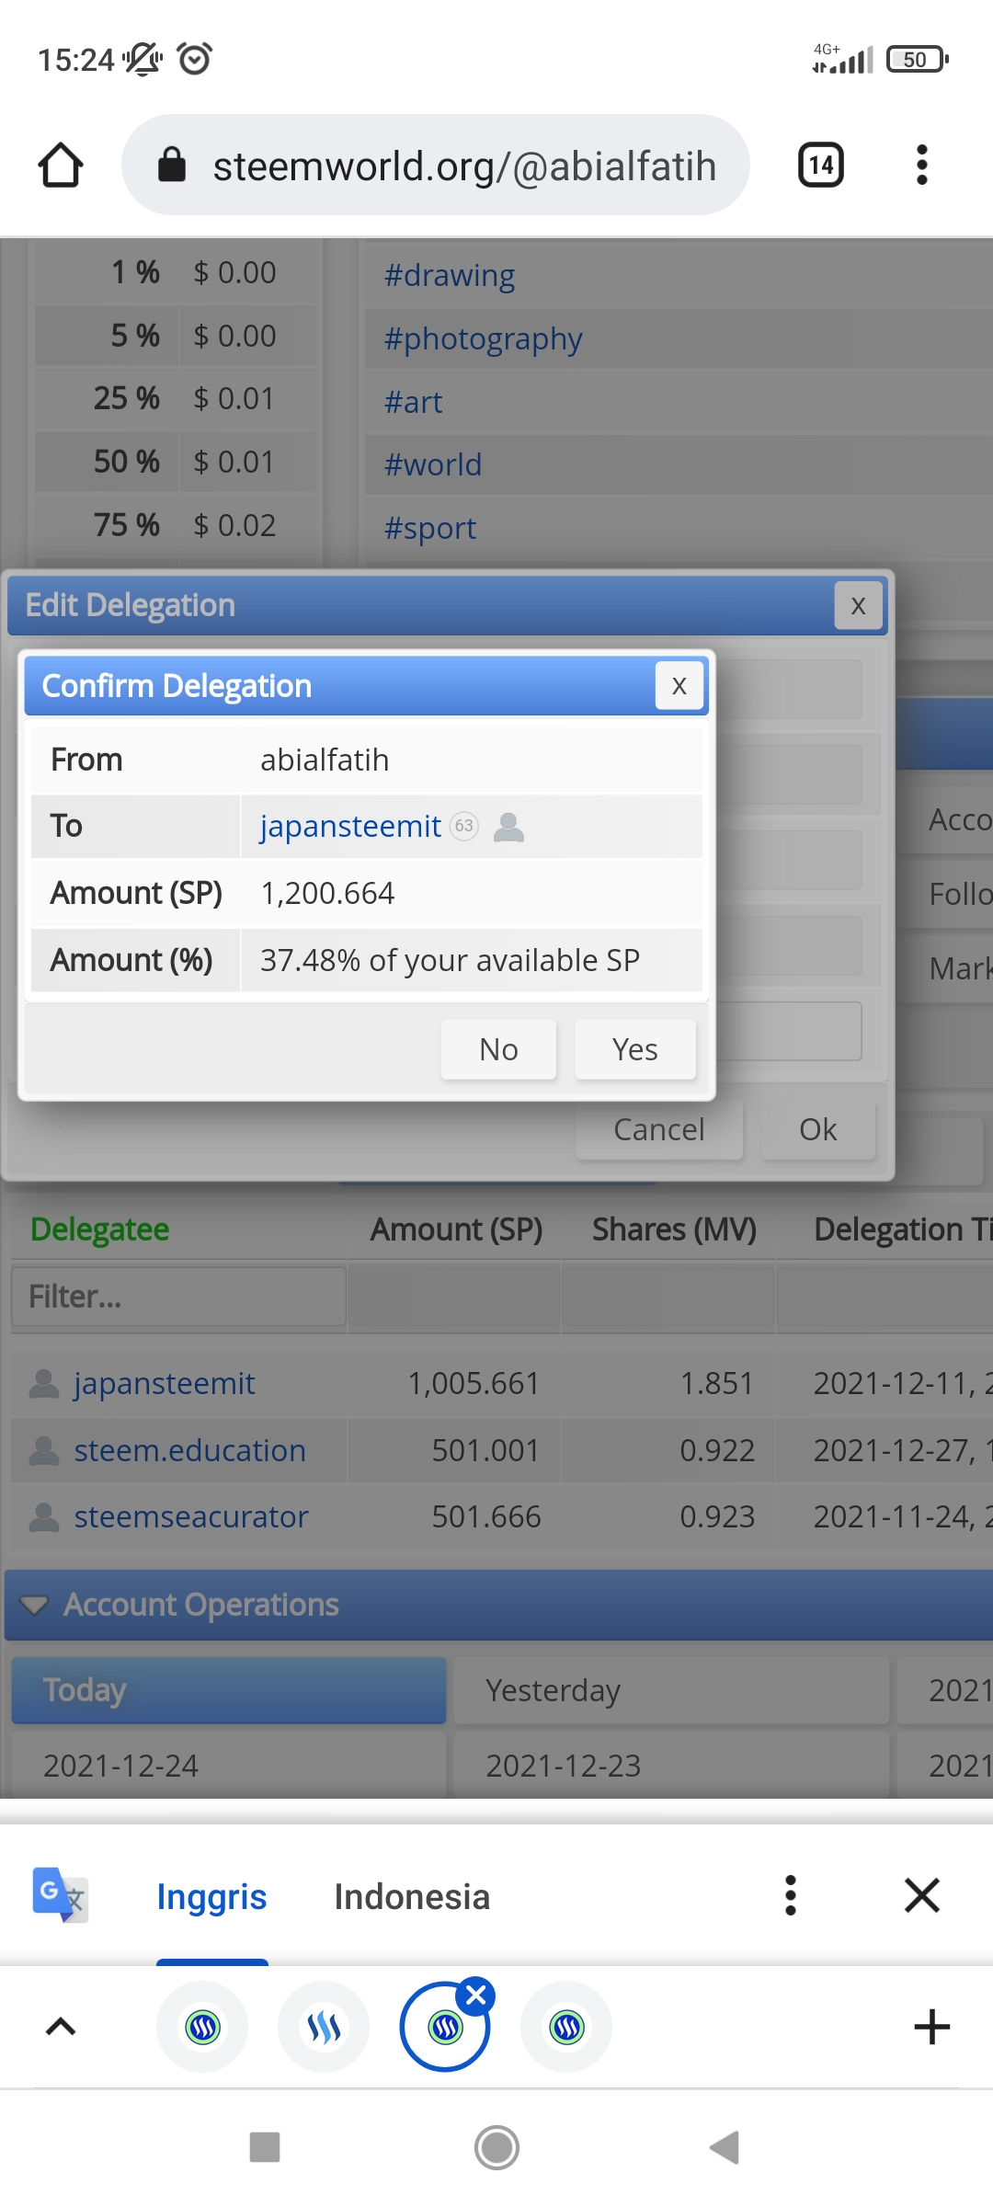Click the steemworld.org address bar
The image size is (993, 2207).
pos(436,166)
